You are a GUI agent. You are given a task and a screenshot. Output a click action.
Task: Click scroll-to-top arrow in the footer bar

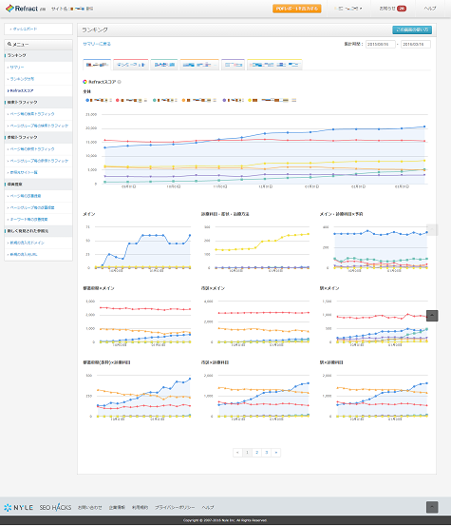[x=432, y=507]
